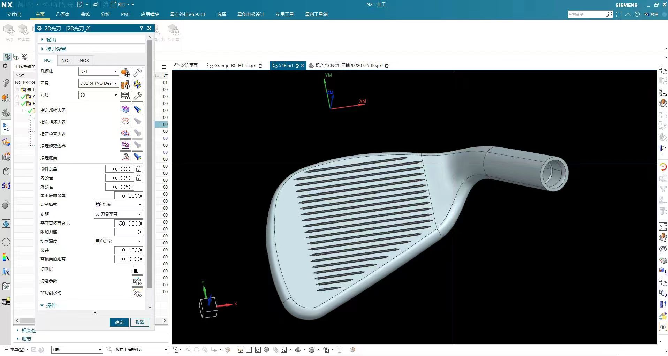Click the edit geometry wrench icon beside 几何体

point(137,72)
